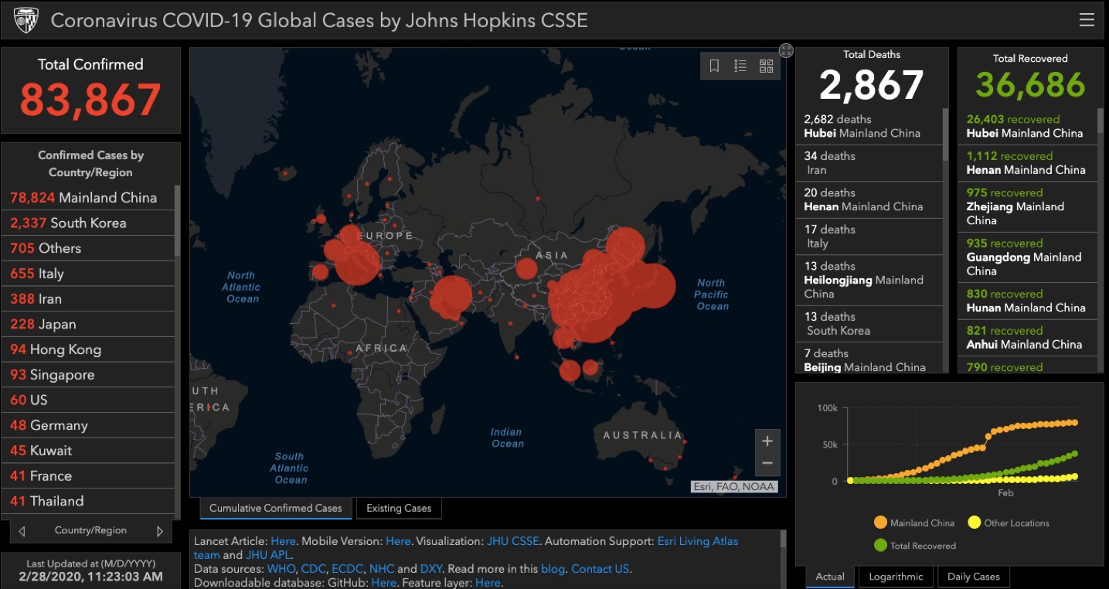This screenshot has height=589, width=1109.
Task: Open the hamburger menu in header
Action: pyautogui.click(x=1087, y=20)
